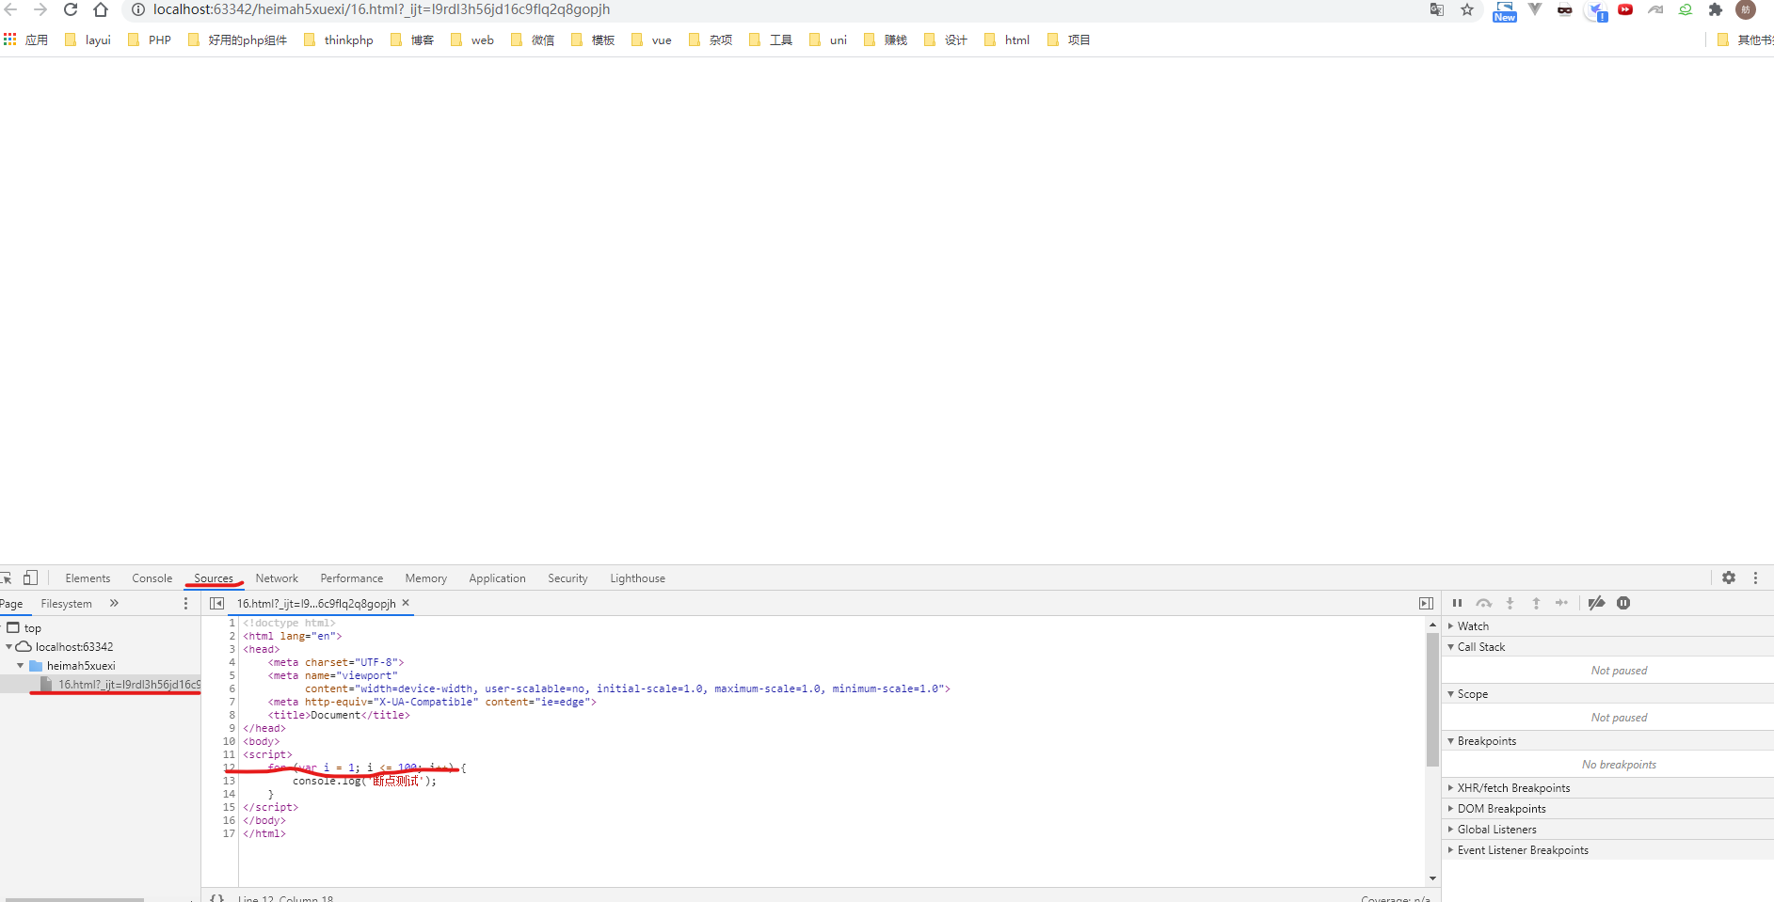Close the 16.html source file tab
The image size is (1774, 902).
click(x=406, y=603)
